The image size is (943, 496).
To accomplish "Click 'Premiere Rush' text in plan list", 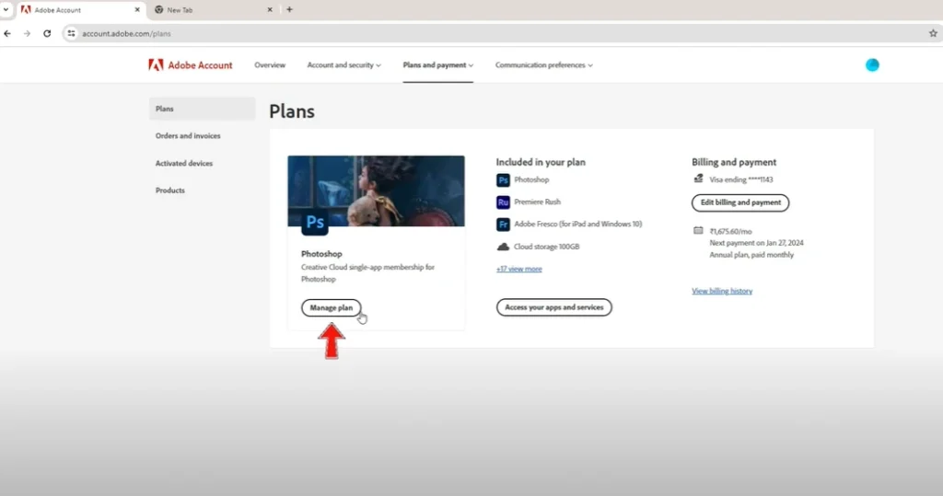I will click(537, 202).
